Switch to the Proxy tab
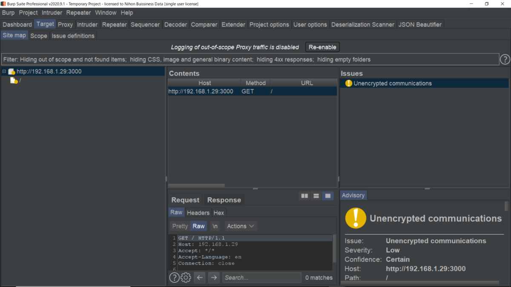Image resolution: width=511 pixels, height=287 pixels. pyautogui.click(x=65, y=25)
